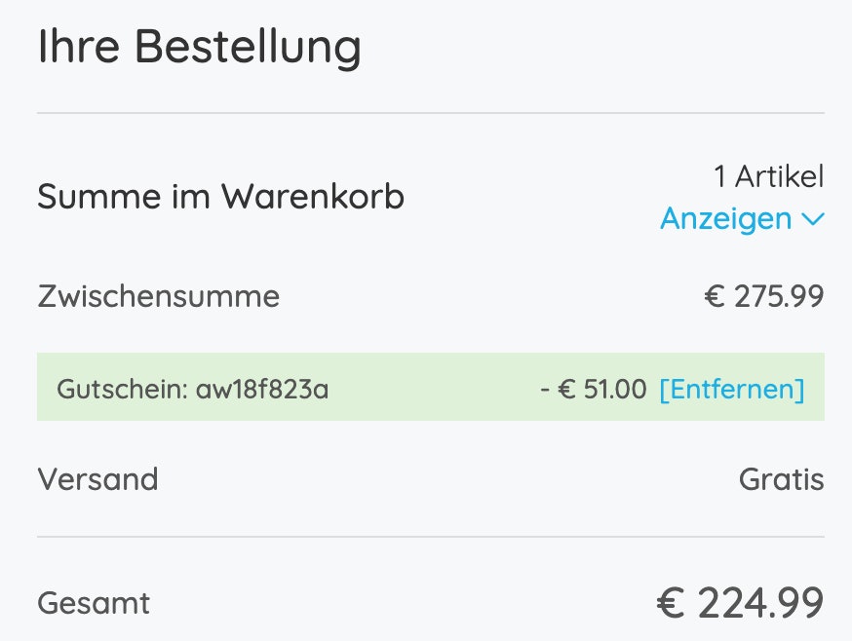
Task: Select the subtotal amount € 275.99
Action: pos(763,296)
